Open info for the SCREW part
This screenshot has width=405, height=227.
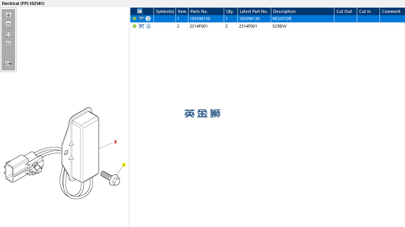tap(148, 26)
